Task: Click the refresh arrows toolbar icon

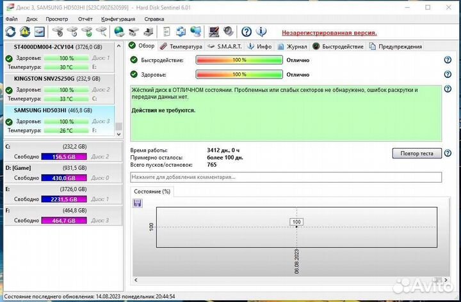Action: [x=11, y=32]
